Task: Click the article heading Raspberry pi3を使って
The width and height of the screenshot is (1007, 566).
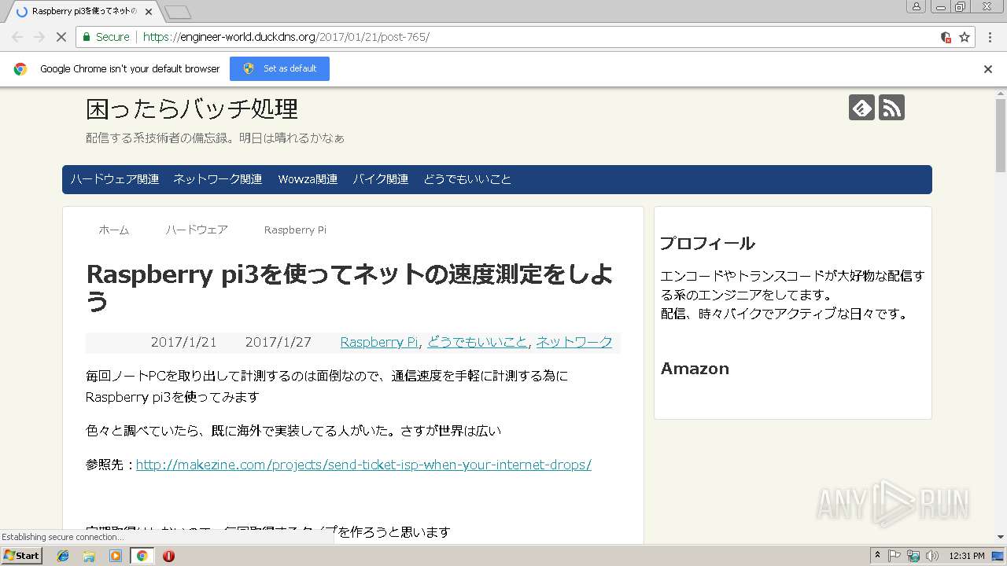Action: tap(349, 288)
